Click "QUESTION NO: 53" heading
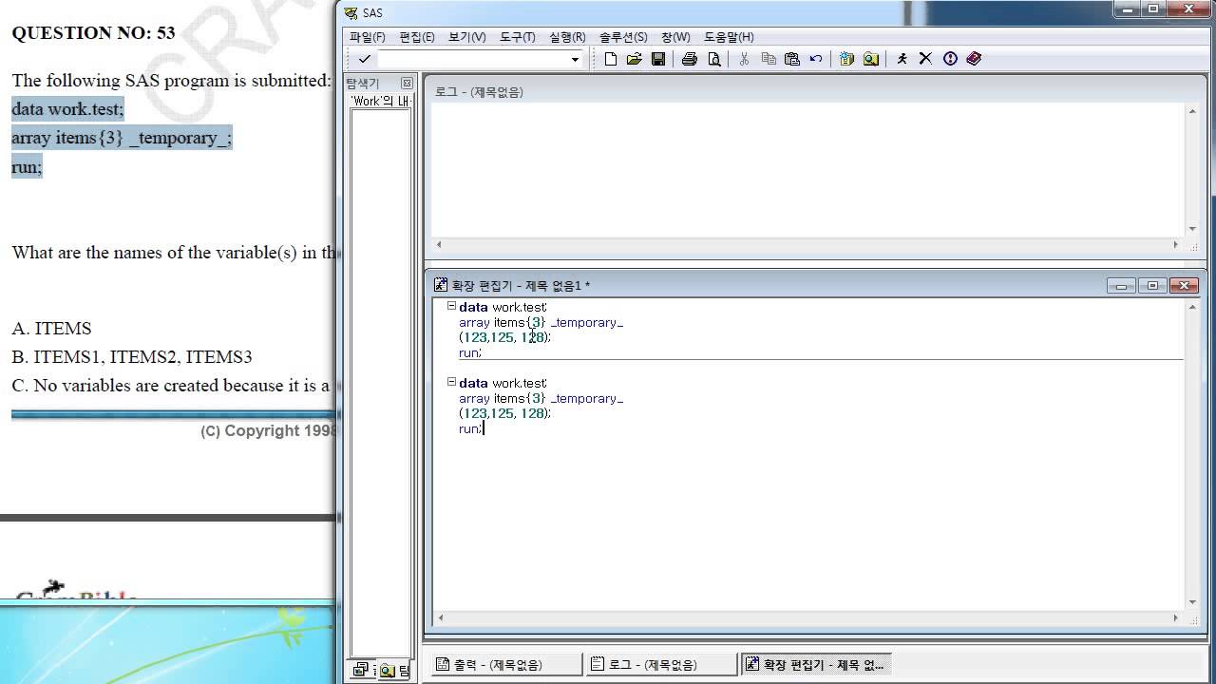This screenshot has width=1216, height=684. (93, 32)
